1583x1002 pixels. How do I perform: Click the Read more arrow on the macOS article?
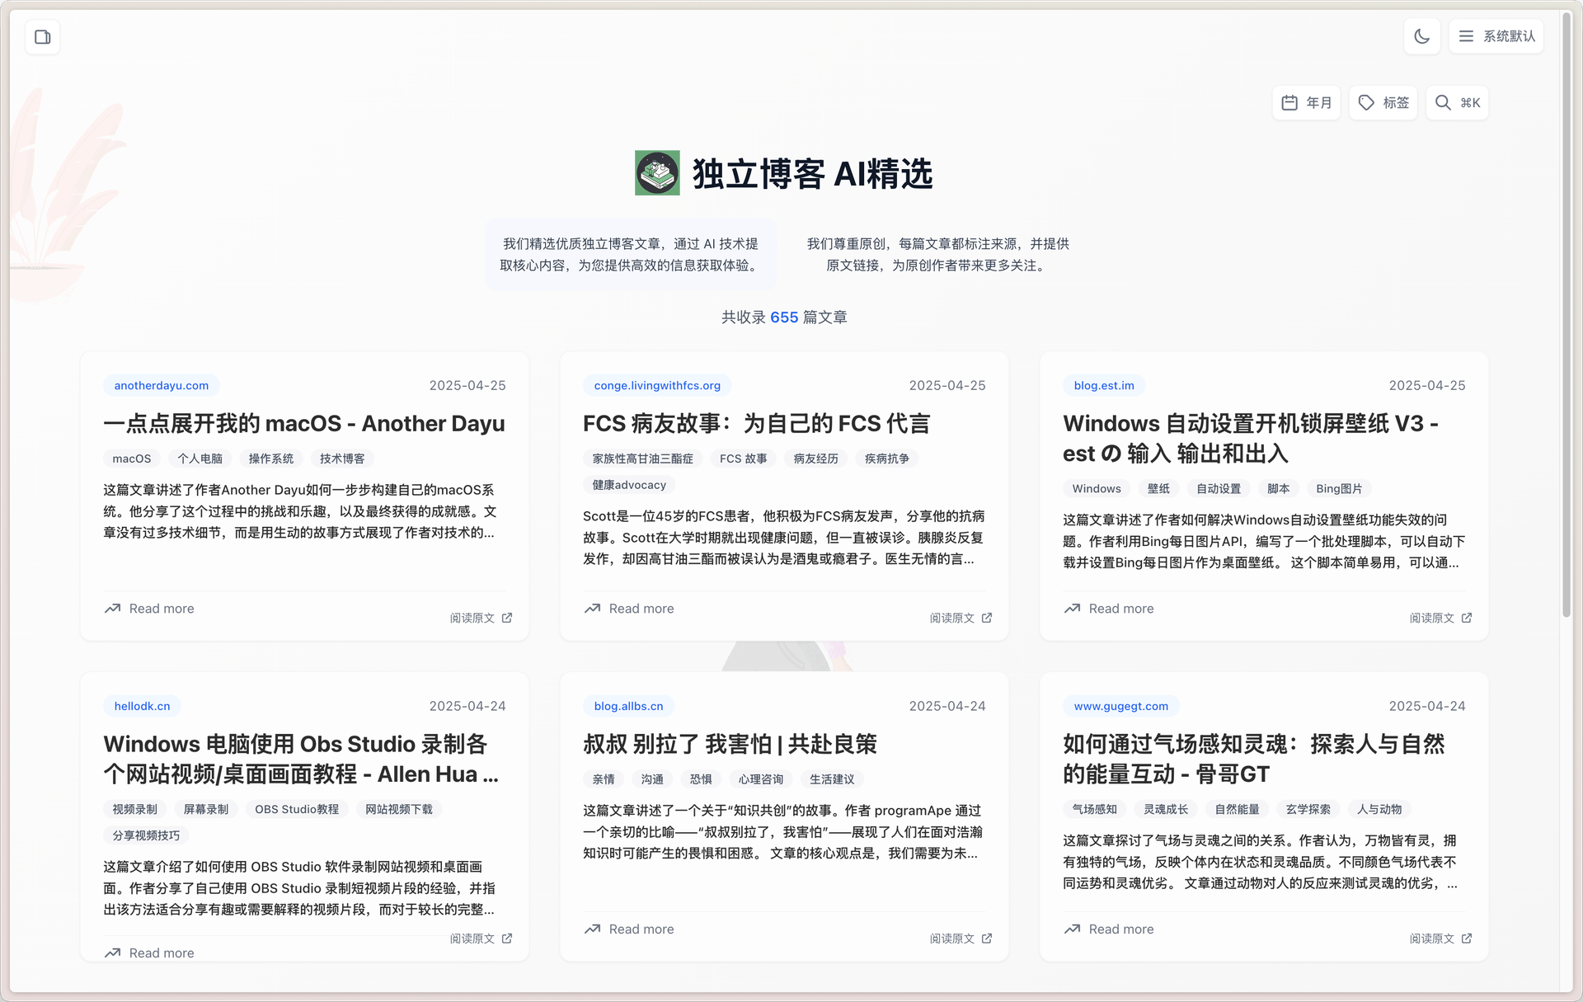tap(113, 609)
